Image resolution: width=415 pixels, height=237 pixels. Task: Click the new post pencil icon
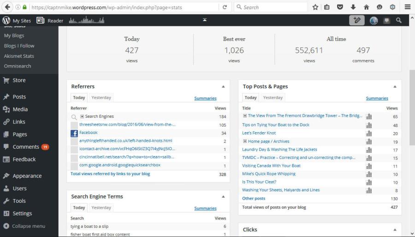coord(356,20)
